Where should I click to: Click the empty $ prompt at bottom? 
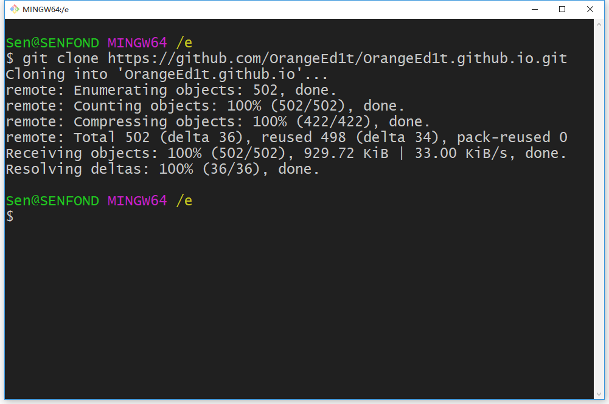tap(10, 217)
